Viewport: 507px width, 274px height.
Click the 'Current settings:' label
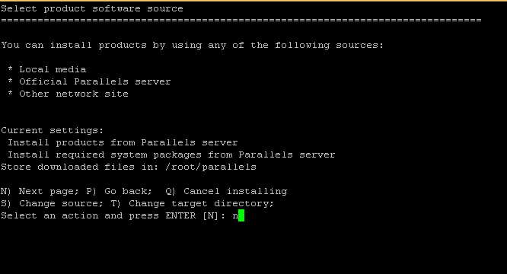(x=52, y=131)
